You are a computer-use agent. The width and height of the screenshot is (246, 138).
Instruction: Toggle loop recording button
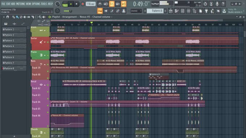pyautogui.click(x=123, y=4)
